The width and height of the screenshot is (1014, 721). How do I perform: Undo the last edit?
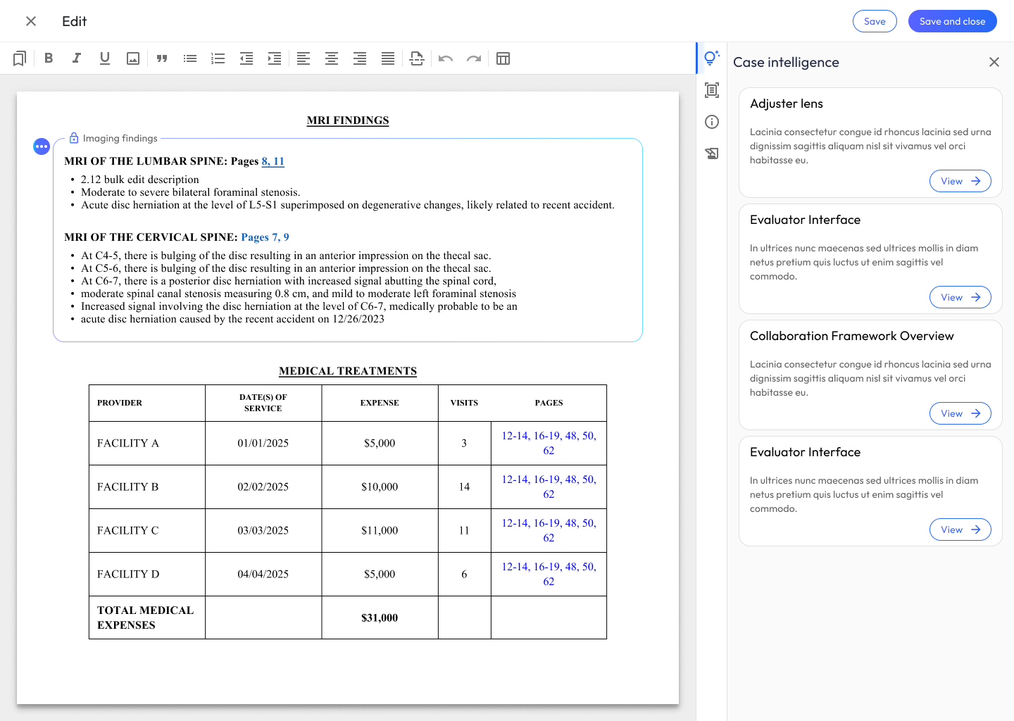(x=446, y=58)
